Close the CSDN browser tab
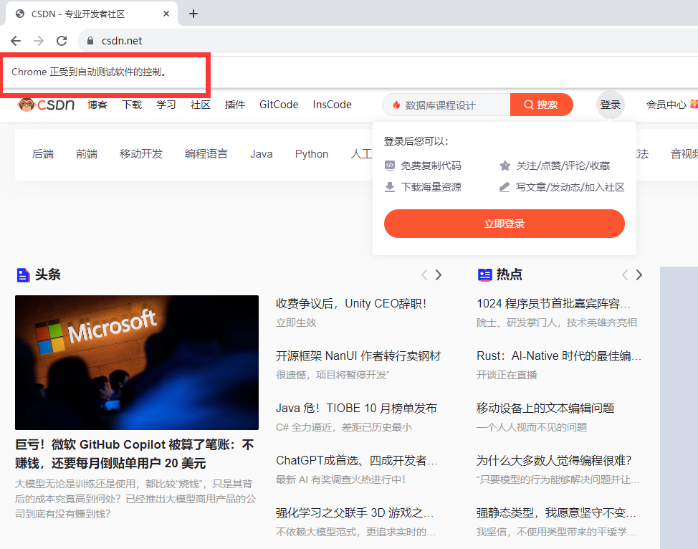Screen dimensions: 698x549 coord(166,14)
